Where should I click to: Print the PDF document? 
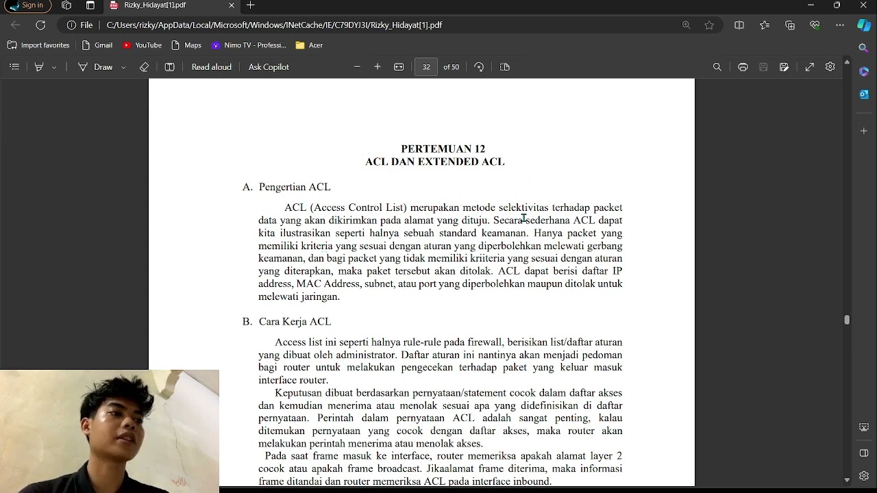pos(743,67)
